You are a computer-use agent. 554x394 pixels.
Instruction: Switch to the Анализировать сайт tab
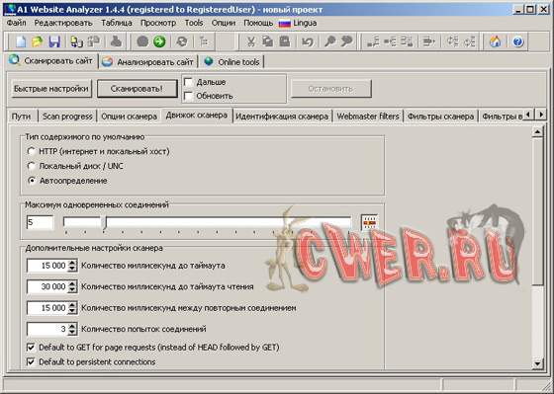(147, 62)
